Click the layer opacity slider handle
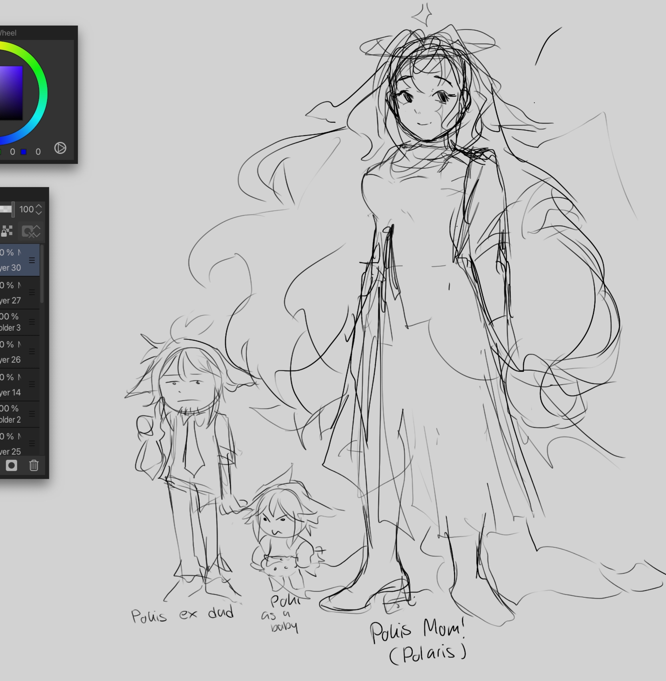The image size is (666, 681). 13,209
